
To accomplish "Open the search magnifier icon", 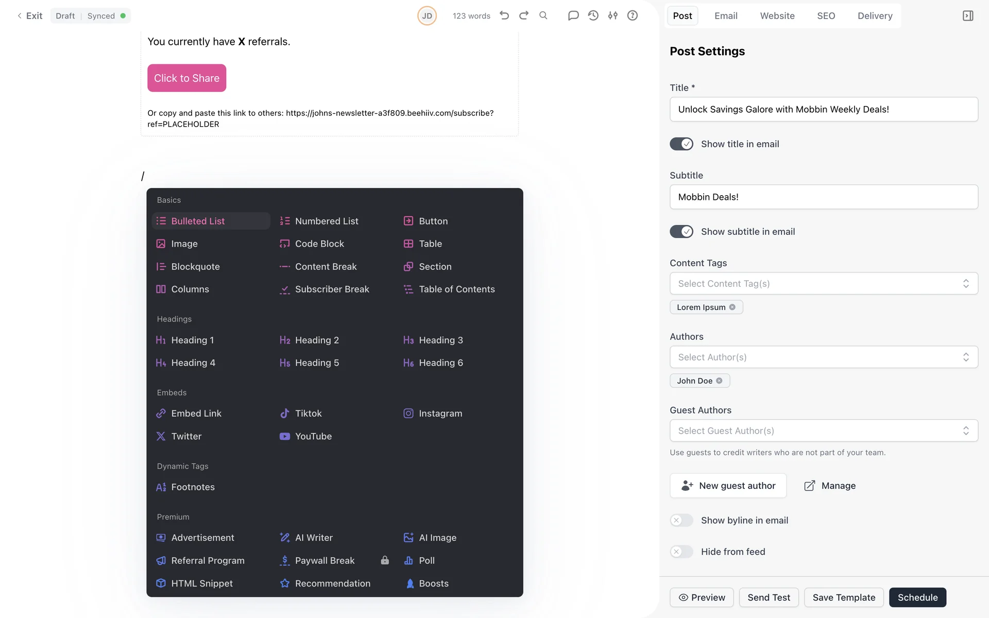I will [x=543, y=15].
